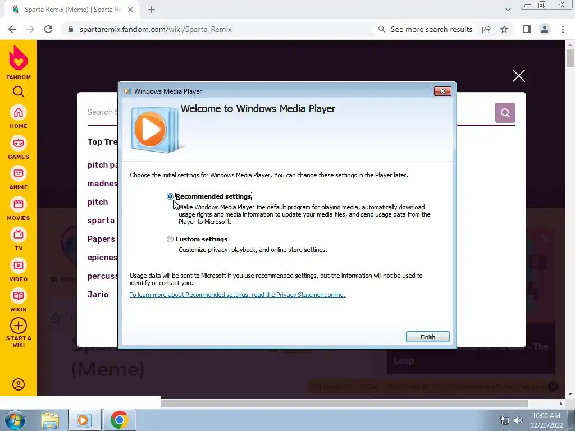The height and width of the screenshot is (431, 575).
Task: Share this page using the share icon
Action: [486, 29]
